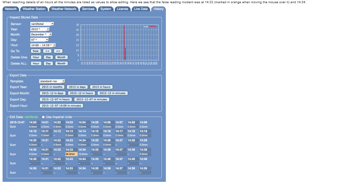Click Delete ALL Hour button
Viewport: 341px width, 185px height.
click(x=36, y=64)
